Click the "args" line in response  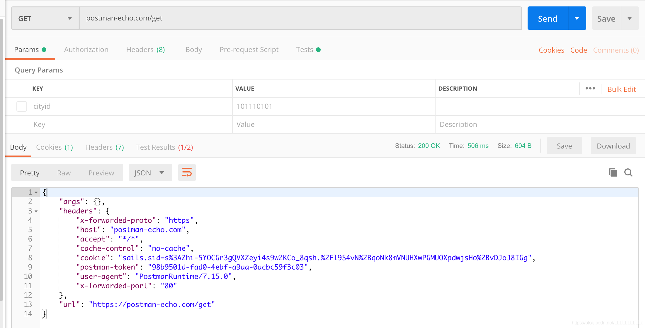coord(82,201)
